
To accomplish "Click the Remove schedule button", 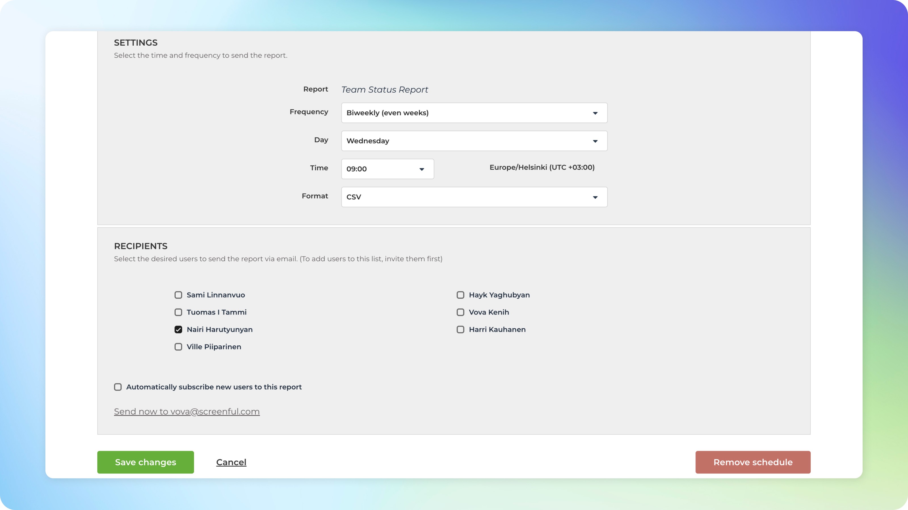I will 753,462.
